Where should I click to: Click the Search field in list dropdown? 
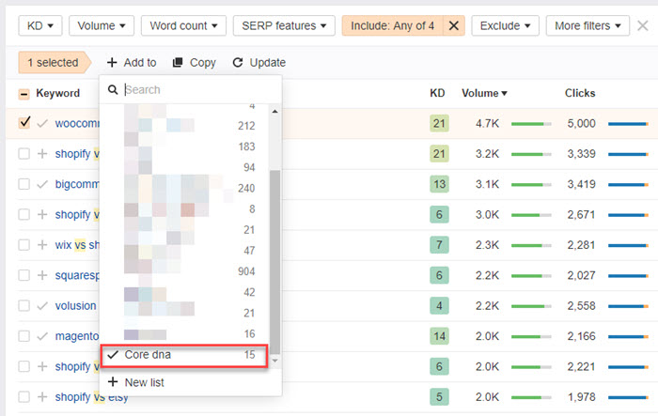click(x=197, y=90)
